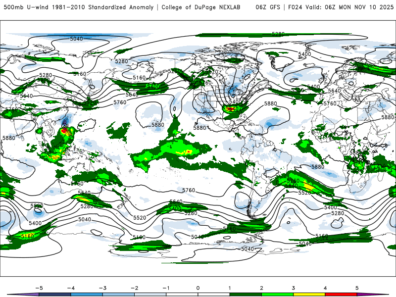This screenshot has height=297, width=396.
Task: Click the '-3' color bar tick label
Action: click(102, 288)
